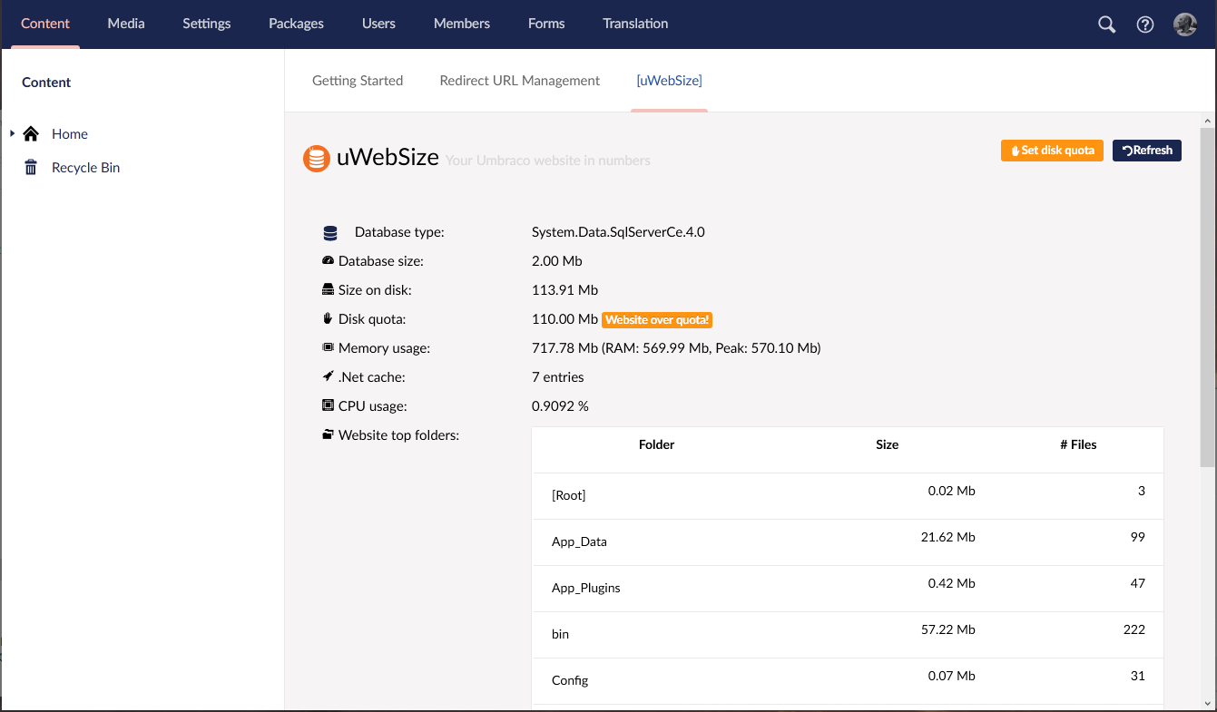
Task: Open the search magnifier icon
Action: coord(1106,24)
